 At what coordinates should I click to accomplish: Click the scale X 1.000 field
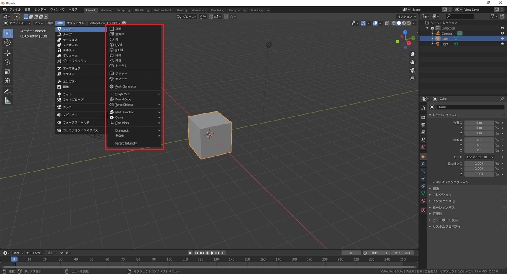pyautogui.click(x=479, y=164)
